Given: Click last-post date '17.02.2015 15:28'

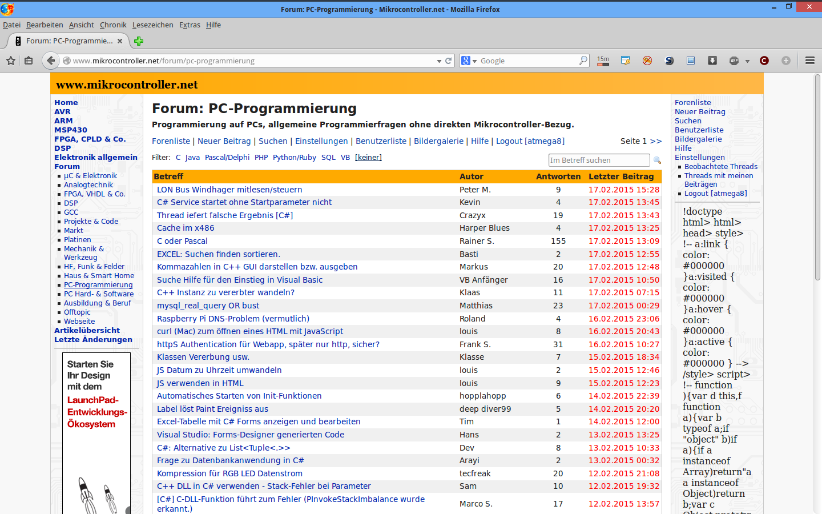Looking at the screenshot, I should (x=624, y=190).
